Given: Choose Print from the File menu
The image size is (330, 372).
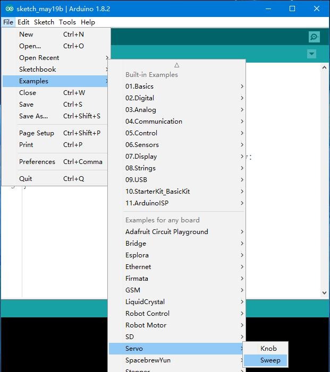Looking at the screenshot, I should pyautogui.click(x=56, y=144).
